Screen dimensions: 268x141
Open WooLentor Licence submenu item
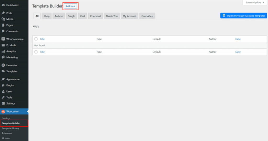click(6, 138)
